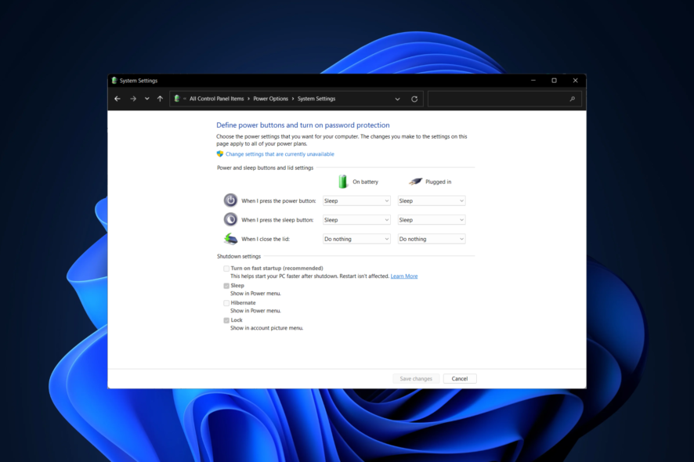This screenshot has width=694, height=462.
Task: Open power button Plugged in dropdown
Action: (432, 201)
